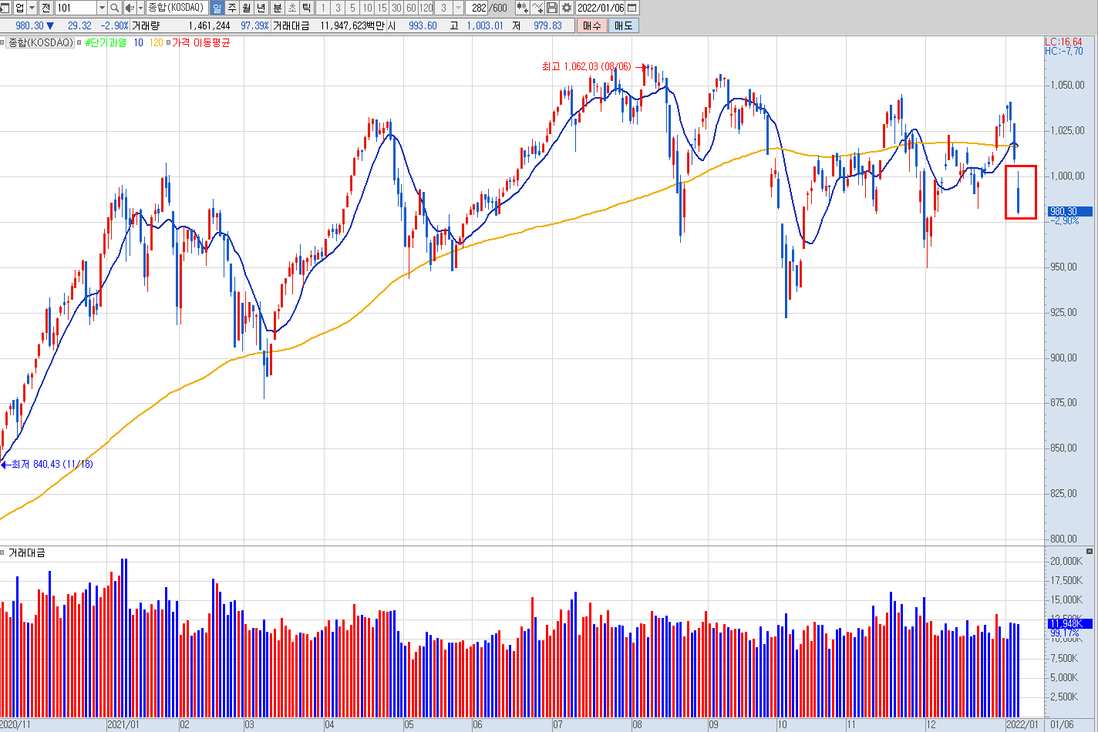1098x732 pixels.
Task: Select the 30 interval button
Action: (396, 8)
